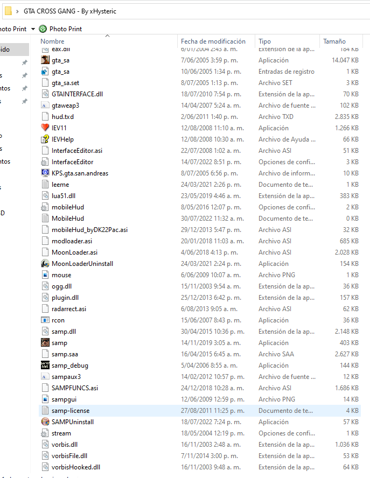Sort by Tipo column header
This screenshot has width=370, height=478.
pos(264,41)
